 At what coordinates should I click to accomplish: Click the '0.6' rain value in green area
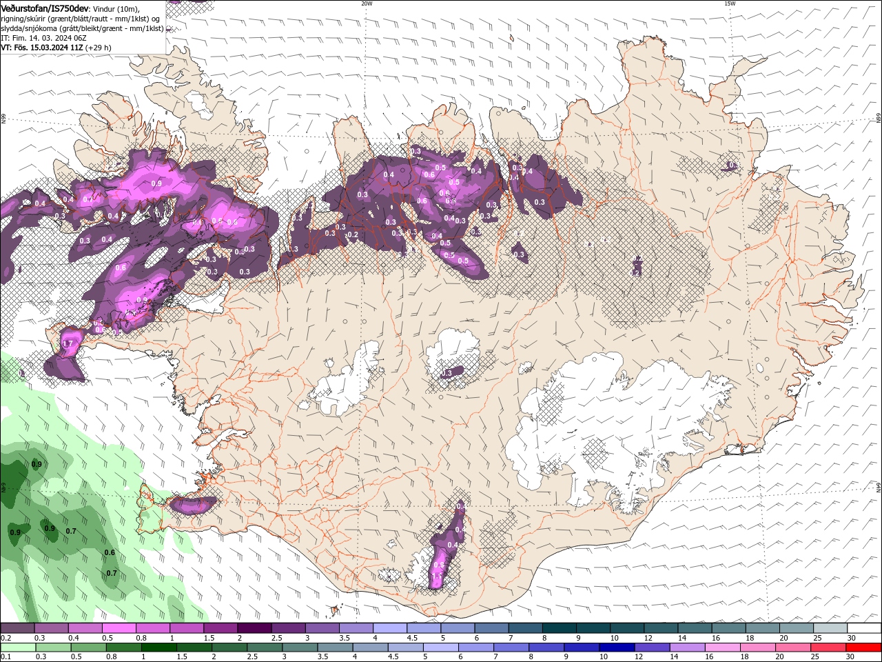tap(110, 552)
